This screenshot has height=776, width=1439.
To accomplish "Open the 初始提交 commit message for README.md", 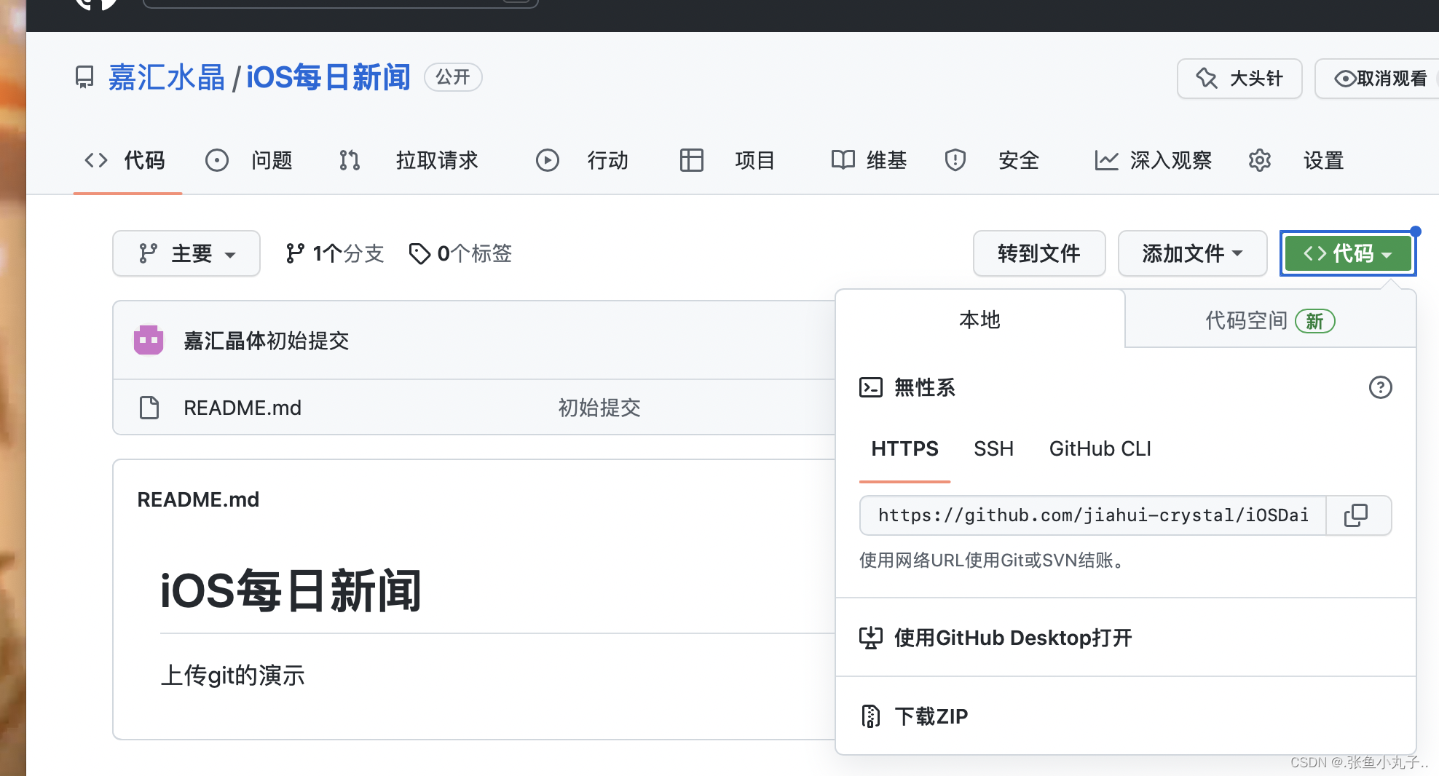I will (x=599, y=408).
